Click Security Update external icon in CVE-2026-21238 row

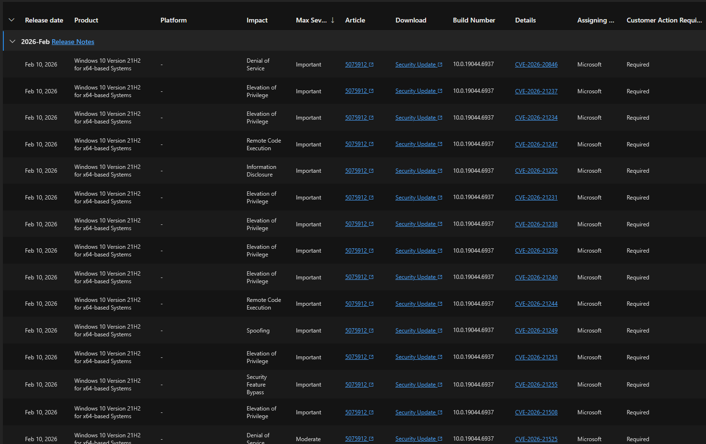(x=440, y=224)
